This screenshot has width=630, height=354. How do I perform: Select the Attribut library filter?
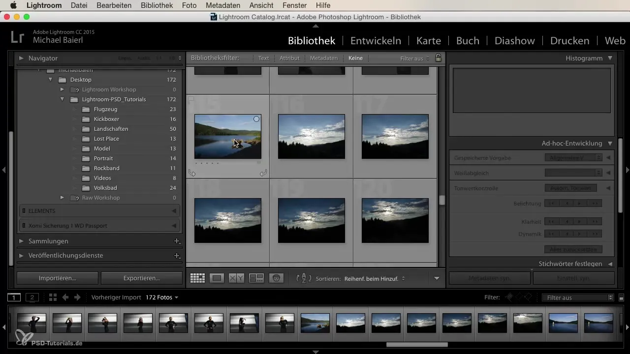pos(289,58)
